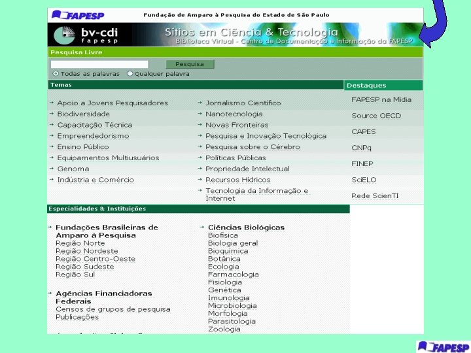Open the Ecologia specialty link

coord(224,267)
